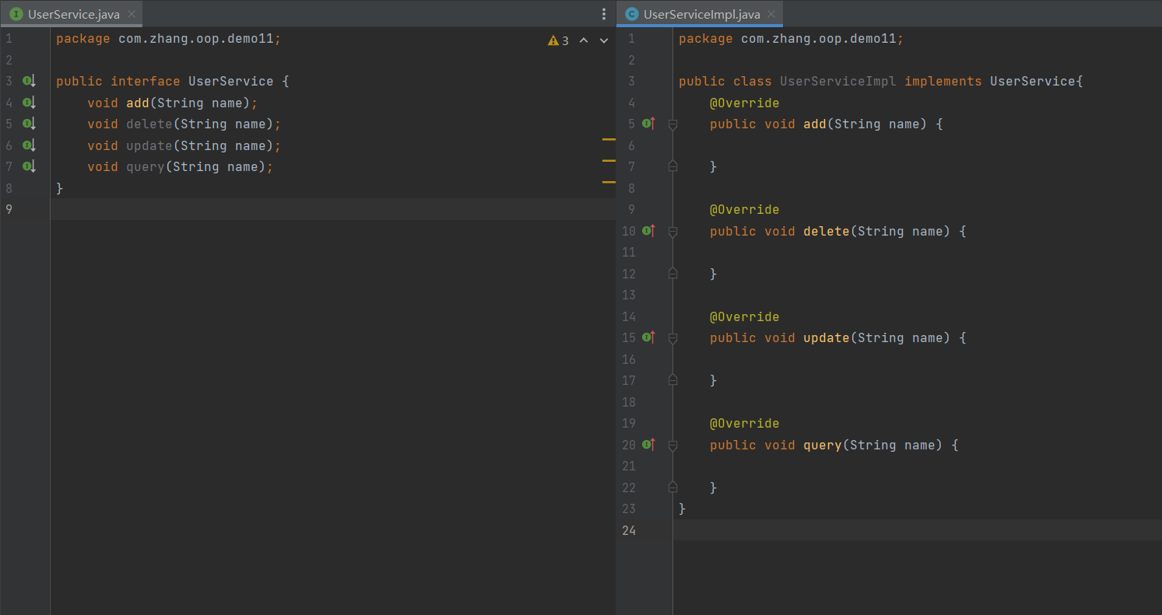The image size is (1162, 615).
Task: Click gutter implementation icon on delete line
Action: pos(29,124)
